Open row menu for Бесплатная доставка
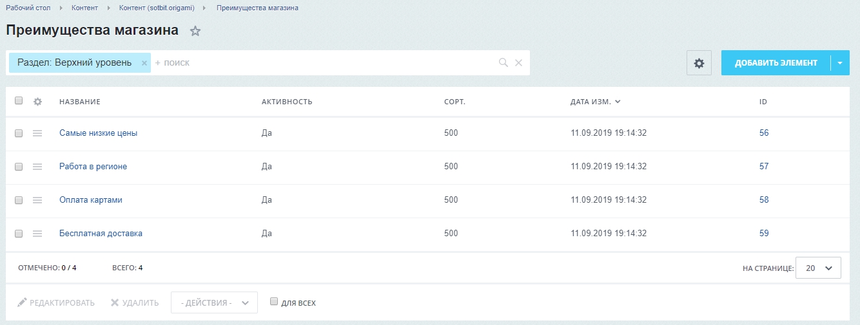Screen dimensions: 860x325 pyautogui.click(x=37, y=234)
